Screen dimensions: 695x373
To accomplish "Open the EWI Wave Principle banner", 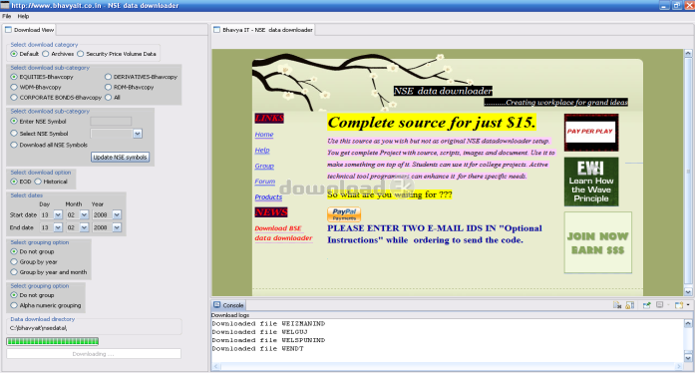I will pyautogui.click(x=591, y=182).
